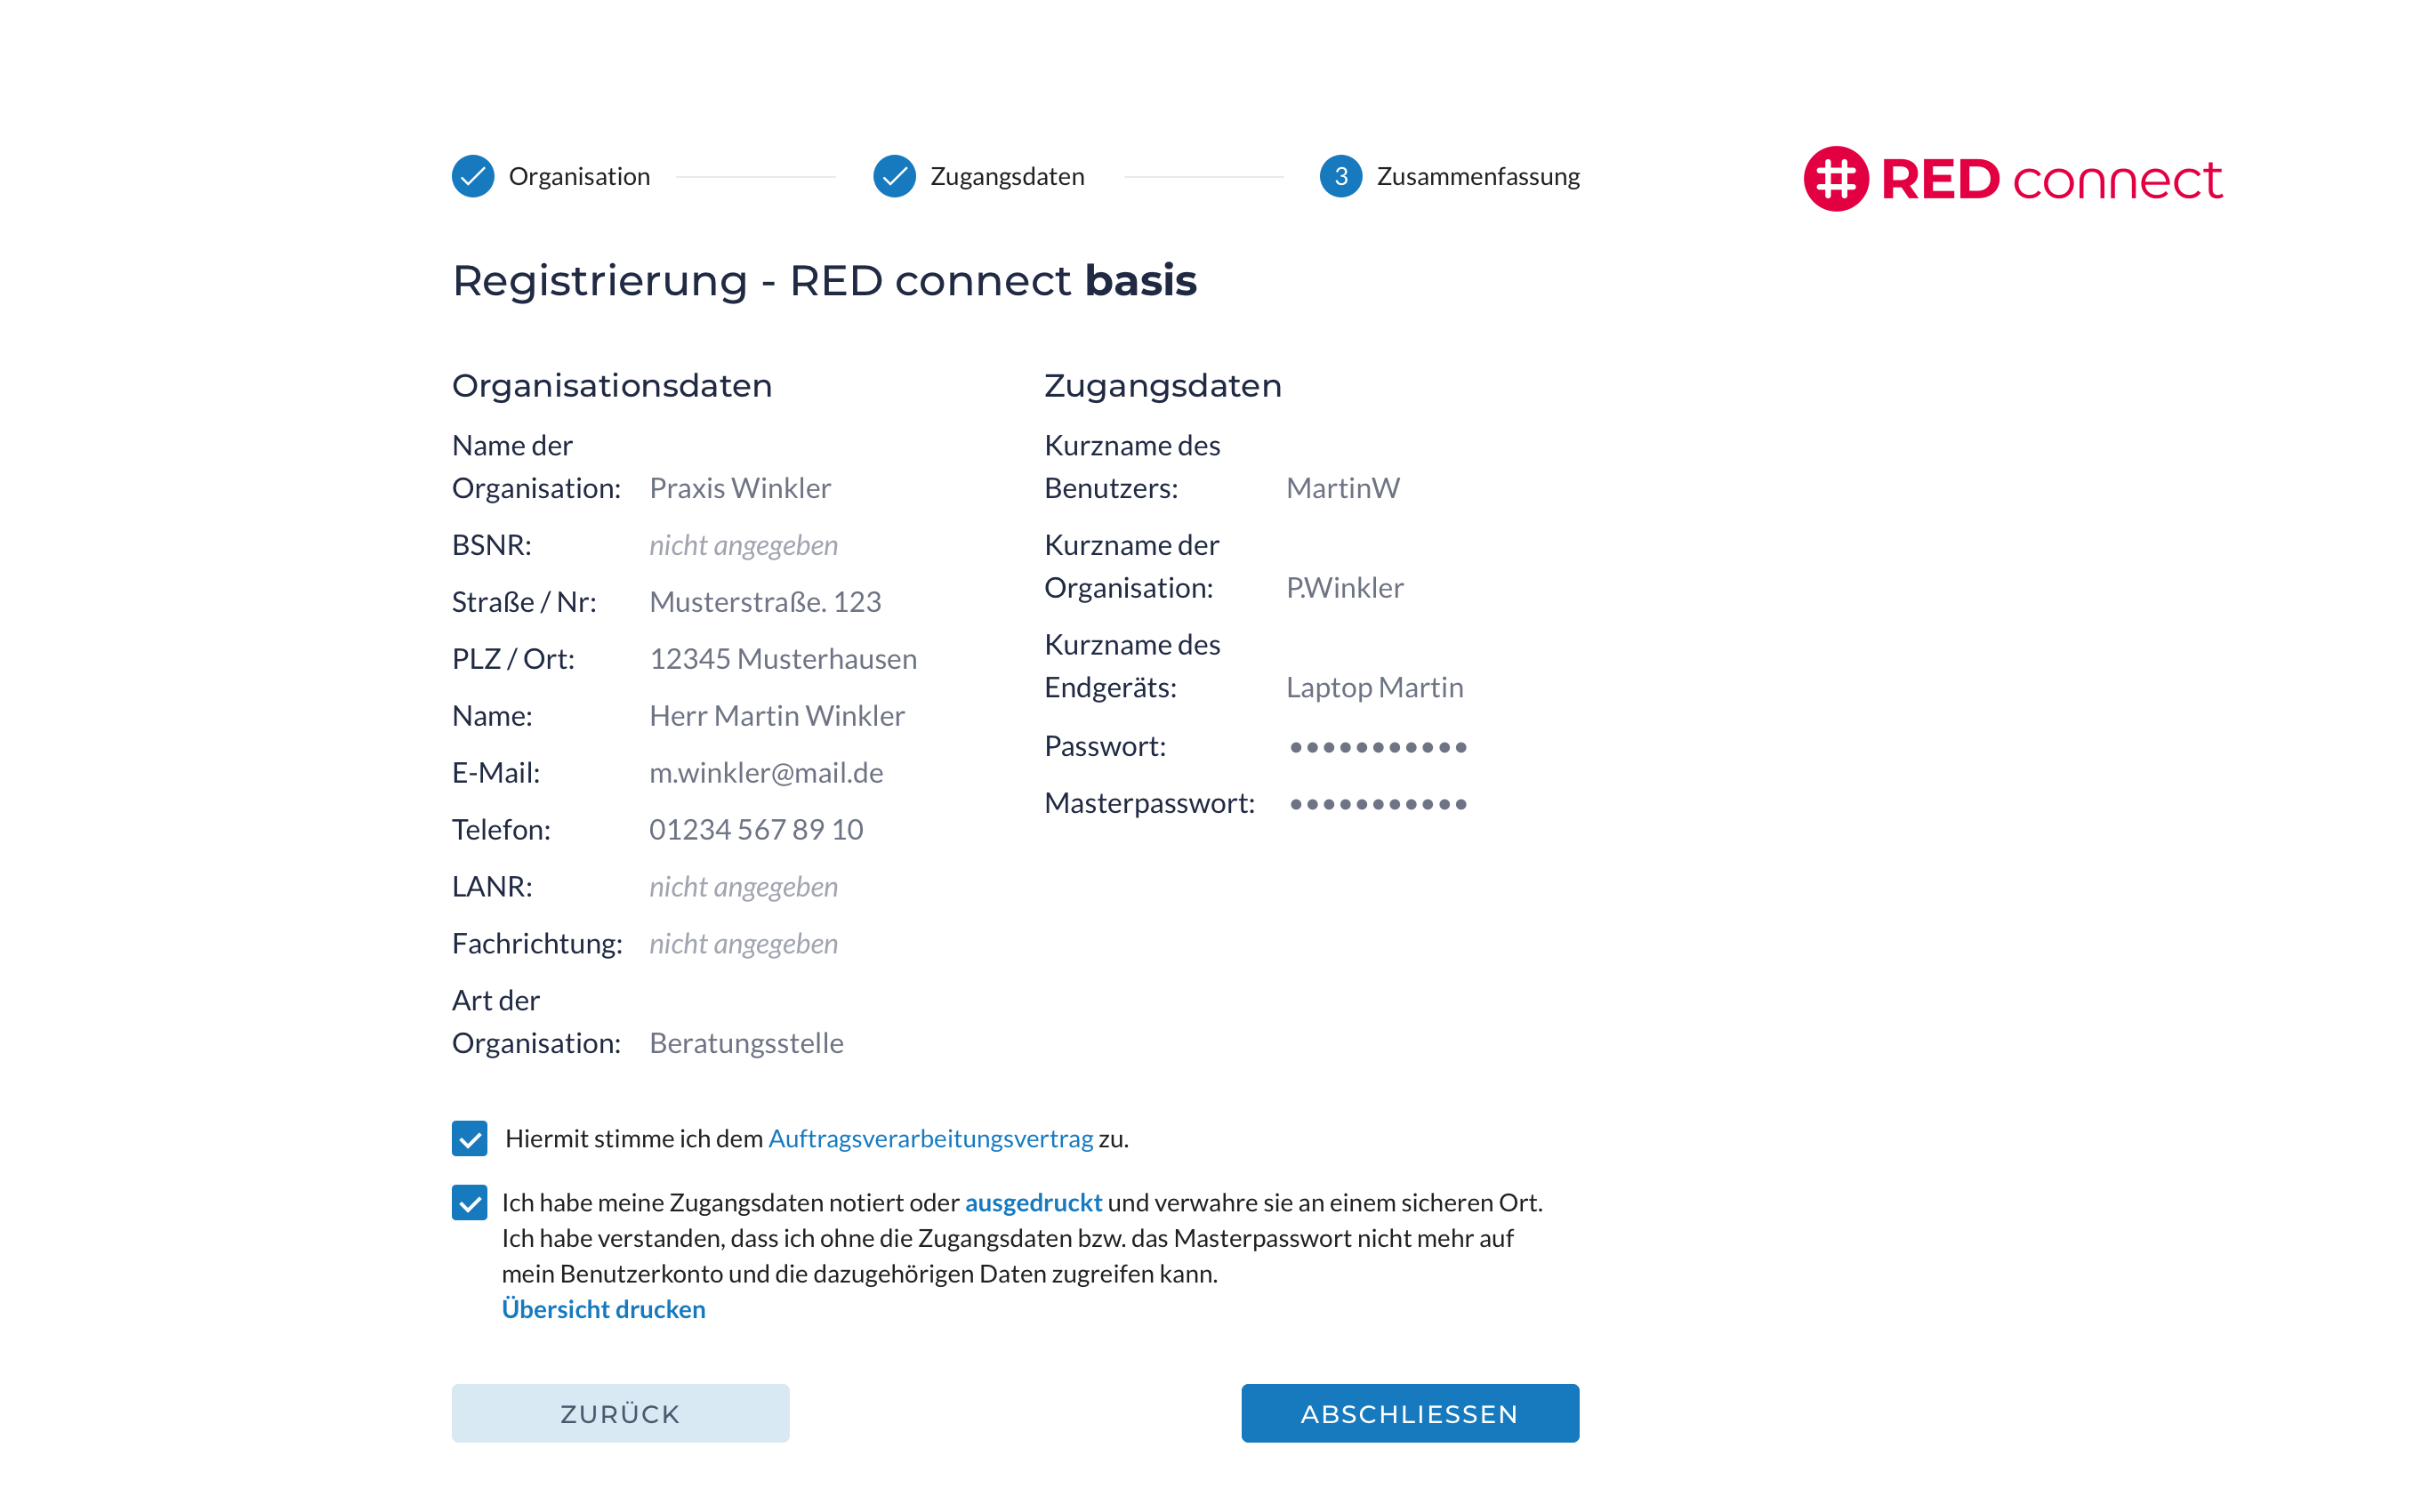Follow the ausgedruckt link
Viewport: 2430px width, 1512px height.
(x=1033, y=1202)
